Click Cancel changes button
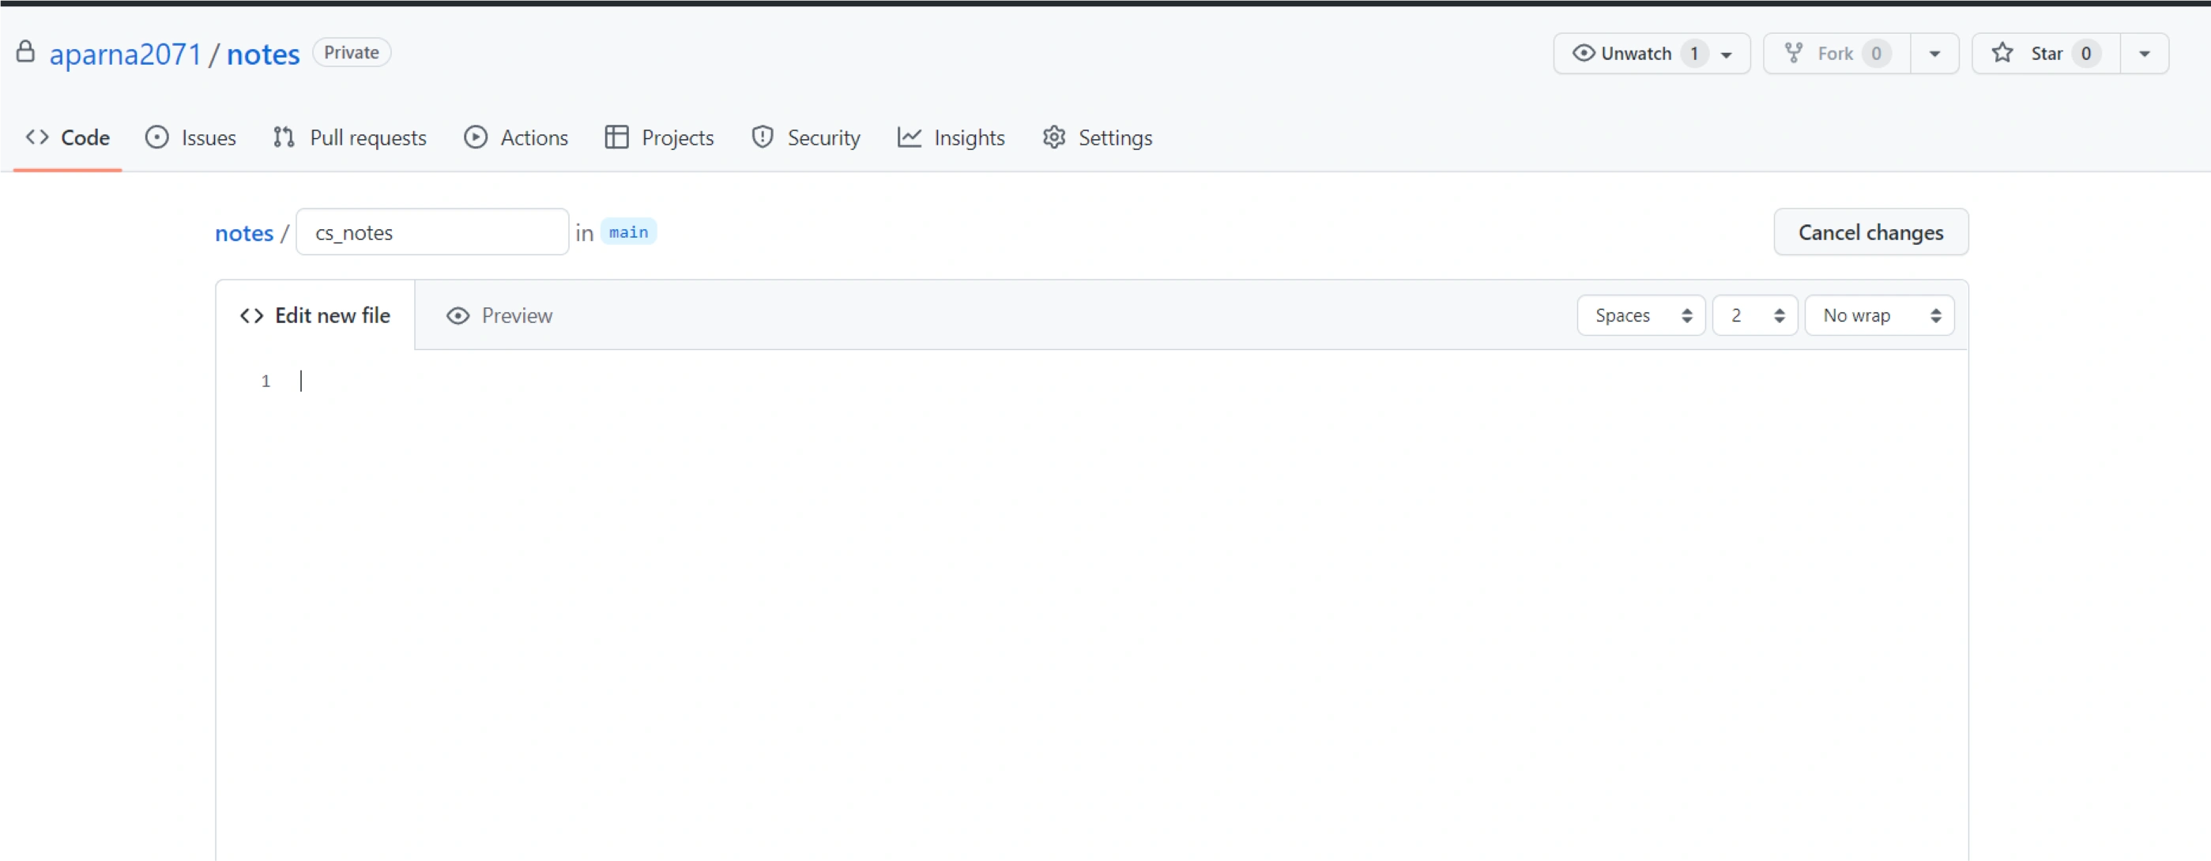This screenshot has height=861, width=2211. click(x=1870, y=232)
